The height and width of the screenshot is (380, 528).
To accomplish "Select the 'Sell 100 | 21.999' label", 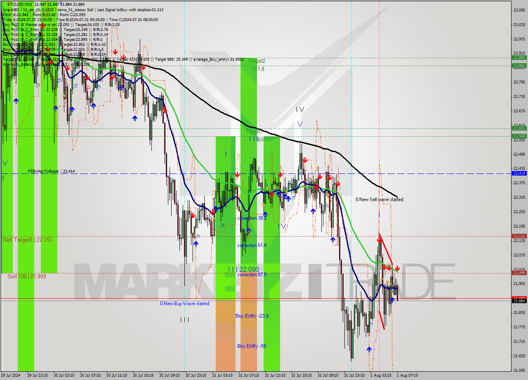I will click(x=27, y=276).
